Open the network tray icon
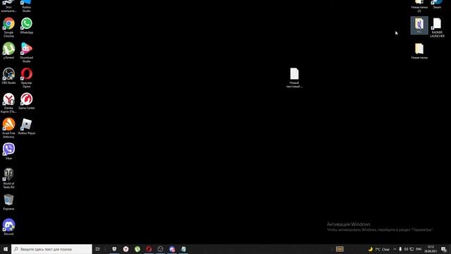451x254 pixels. [x=412, y=249]
